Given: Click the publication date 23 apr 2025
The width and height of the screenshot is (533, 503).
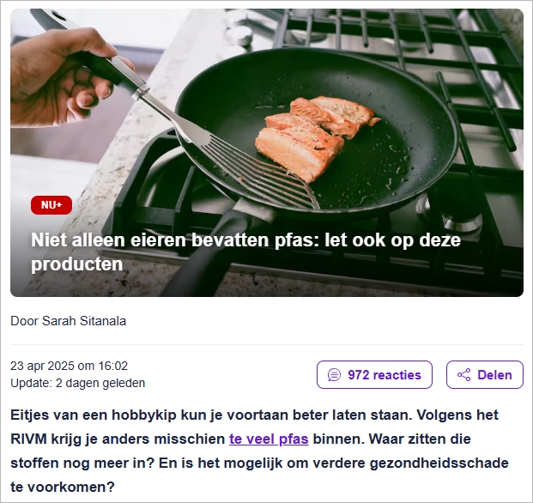Looking at the screenshot, I should point(42,366).
